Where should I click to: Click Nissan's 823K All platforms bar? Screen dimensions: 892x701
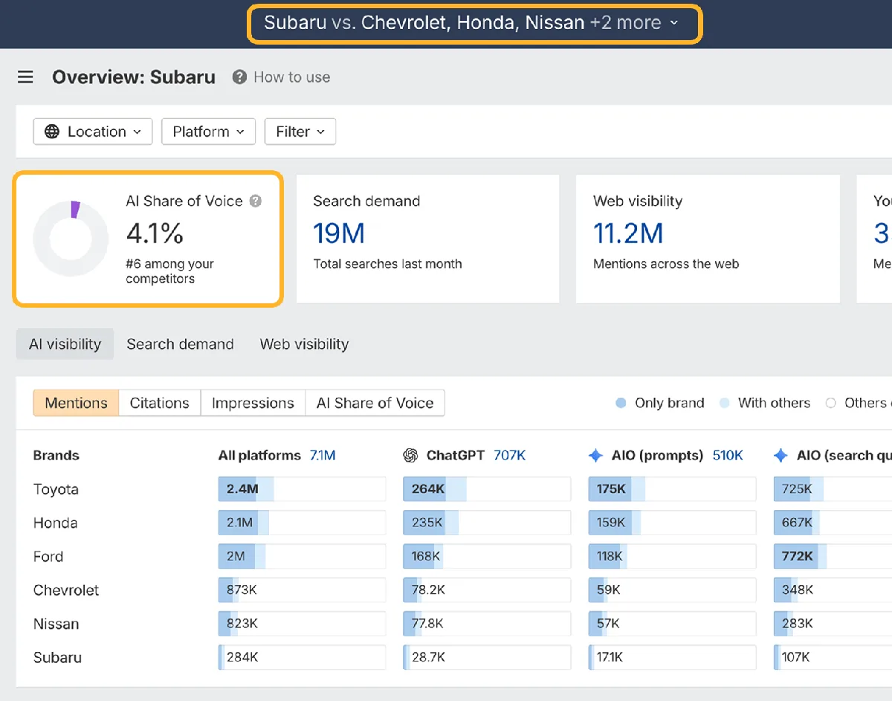click(302, 624)
